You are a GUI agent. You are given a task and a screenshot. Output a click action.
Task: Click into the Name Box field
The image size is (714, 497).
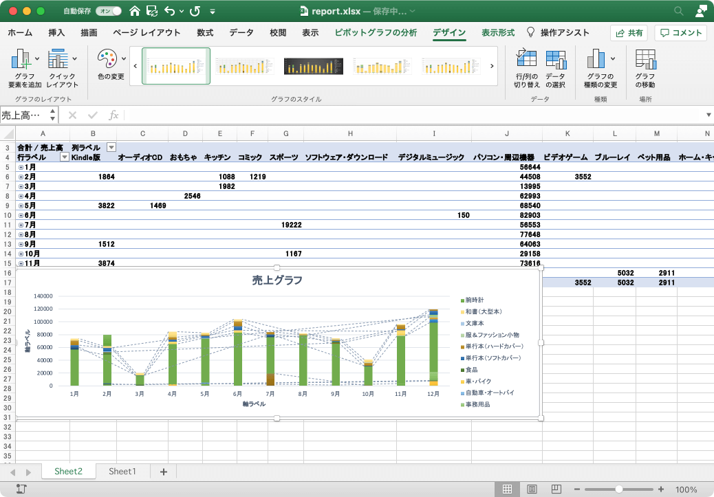click(23, 115)
